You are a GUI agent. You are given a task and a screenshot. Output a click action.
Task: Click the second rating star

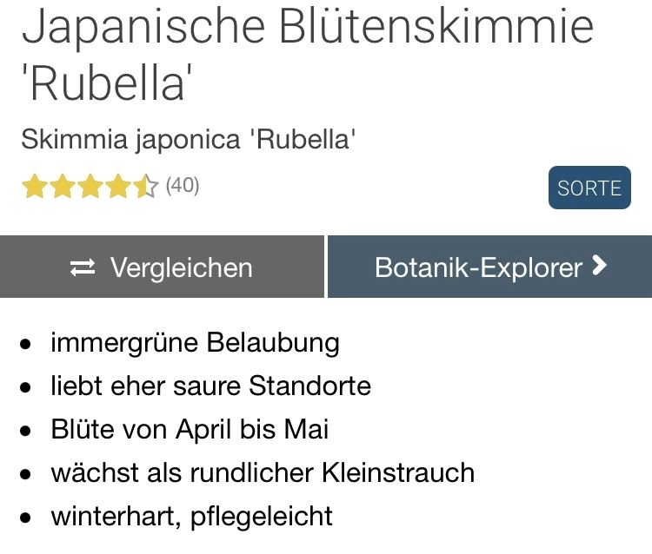pyautogui.click(x=62, y=187)
